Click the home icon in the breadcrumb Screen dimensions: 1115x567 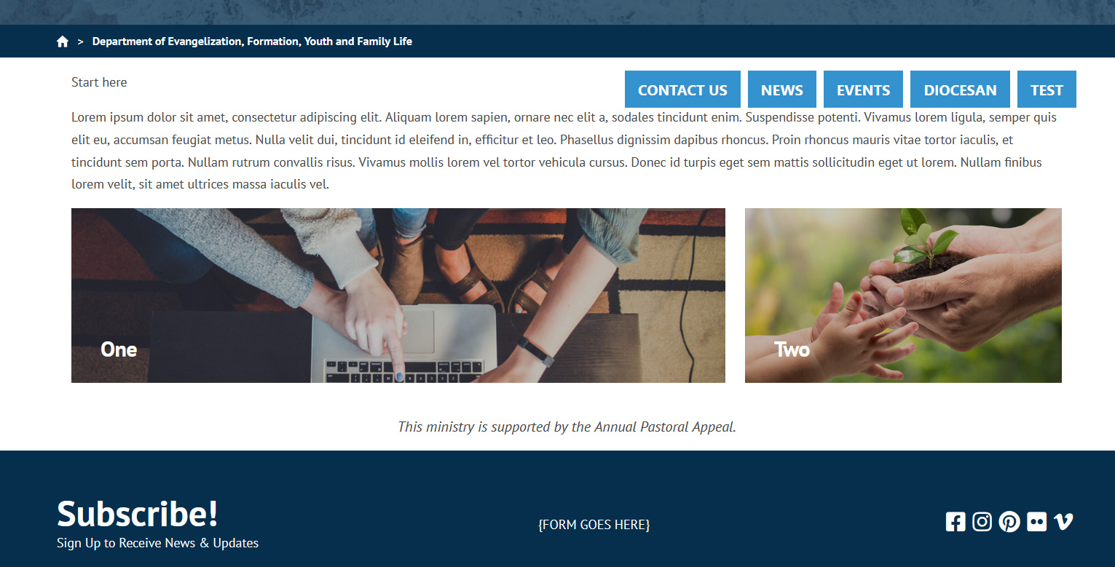pos(63,41)
